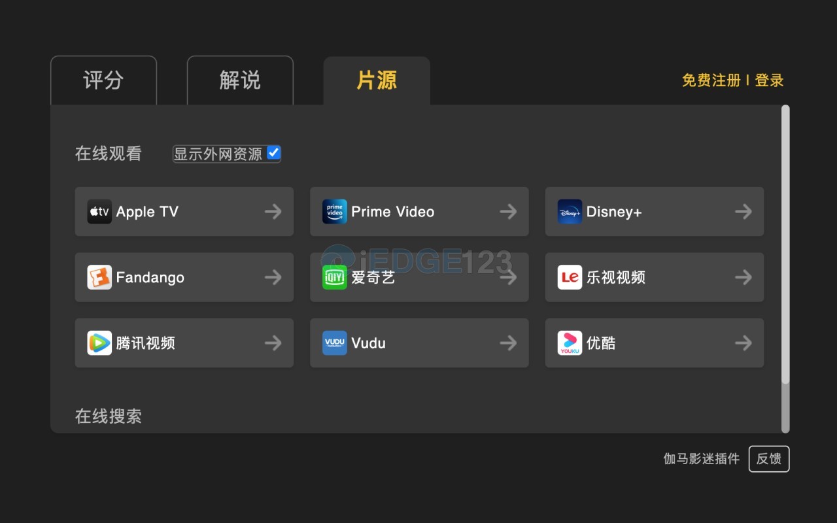Click the 反馈 feedback button

[769, 459]
